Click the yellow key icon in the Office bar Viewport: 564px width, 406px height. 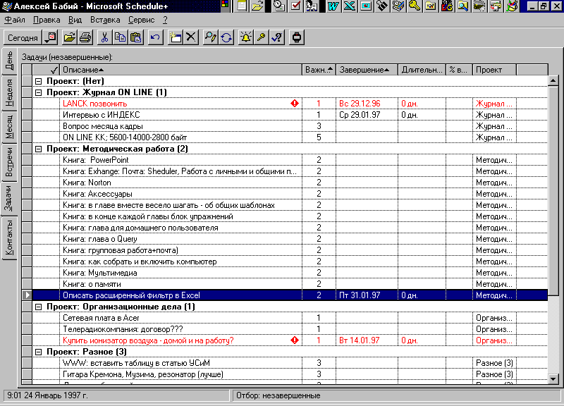415,6
